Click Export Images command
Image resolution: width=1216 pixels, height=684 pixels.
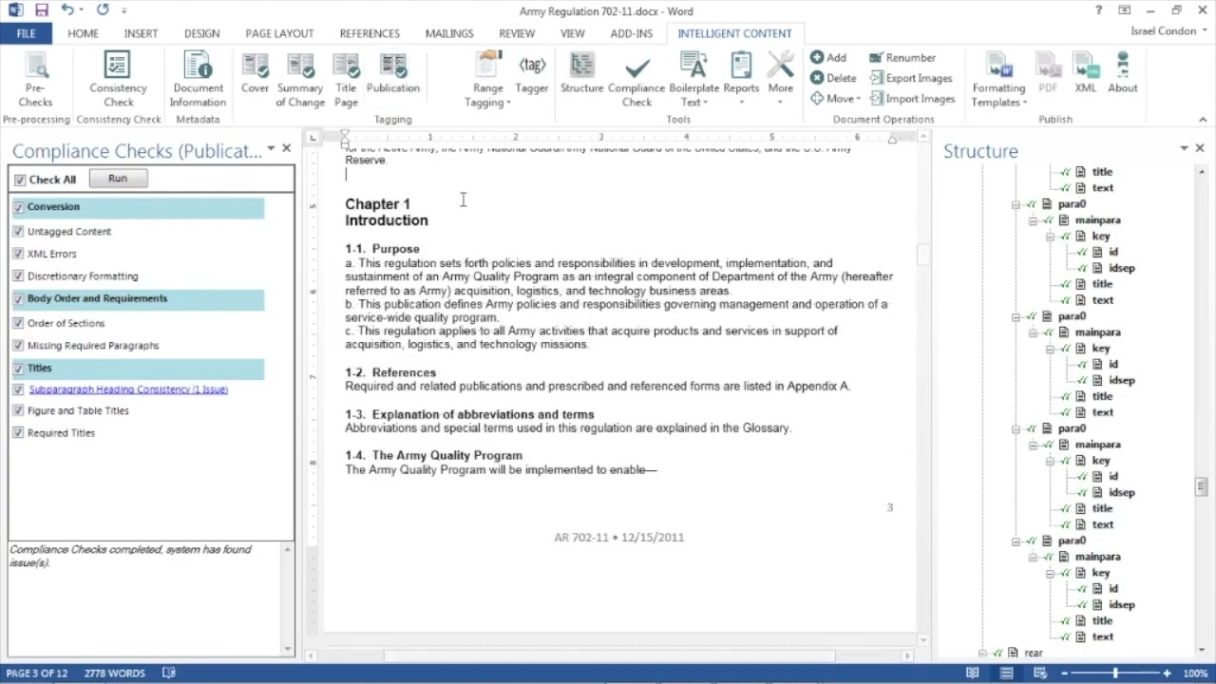(910, 78)
